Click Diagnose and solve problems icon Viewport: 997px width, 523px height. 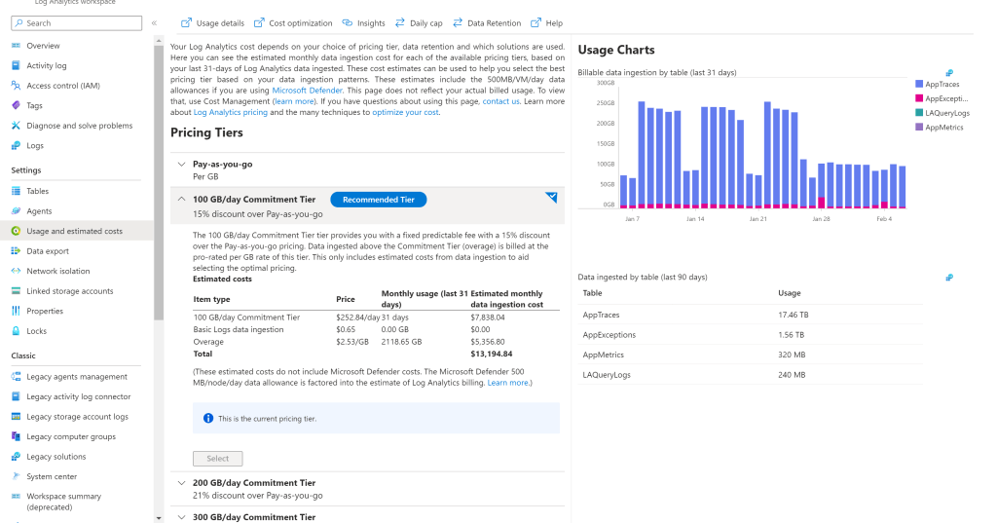[x=16, y=126]
